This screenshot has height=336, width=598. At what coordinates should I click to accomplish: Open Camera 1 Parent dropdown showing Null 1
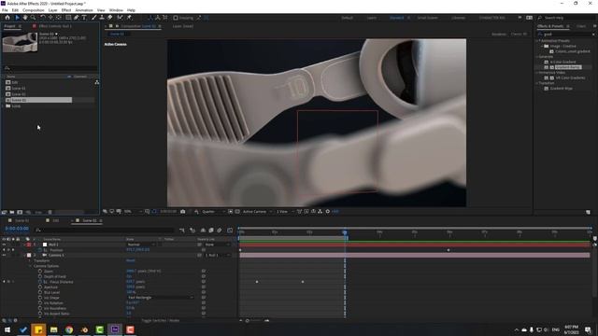click(218, 255)
